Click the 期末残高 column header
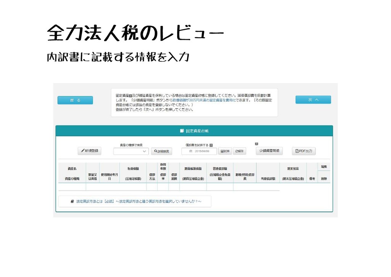Screen dimensions: 391x277 tap(293, 169)
